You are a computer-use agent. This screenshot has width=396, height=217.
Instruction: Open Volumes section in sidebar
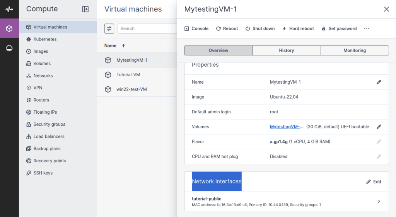tap(58, 64)
